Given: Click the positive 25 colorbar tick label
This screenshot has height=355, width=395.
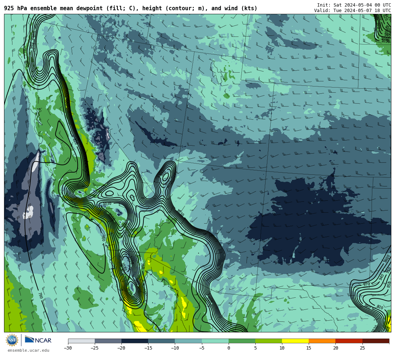Looking at the screenshot, I should (x=362, y=348).
